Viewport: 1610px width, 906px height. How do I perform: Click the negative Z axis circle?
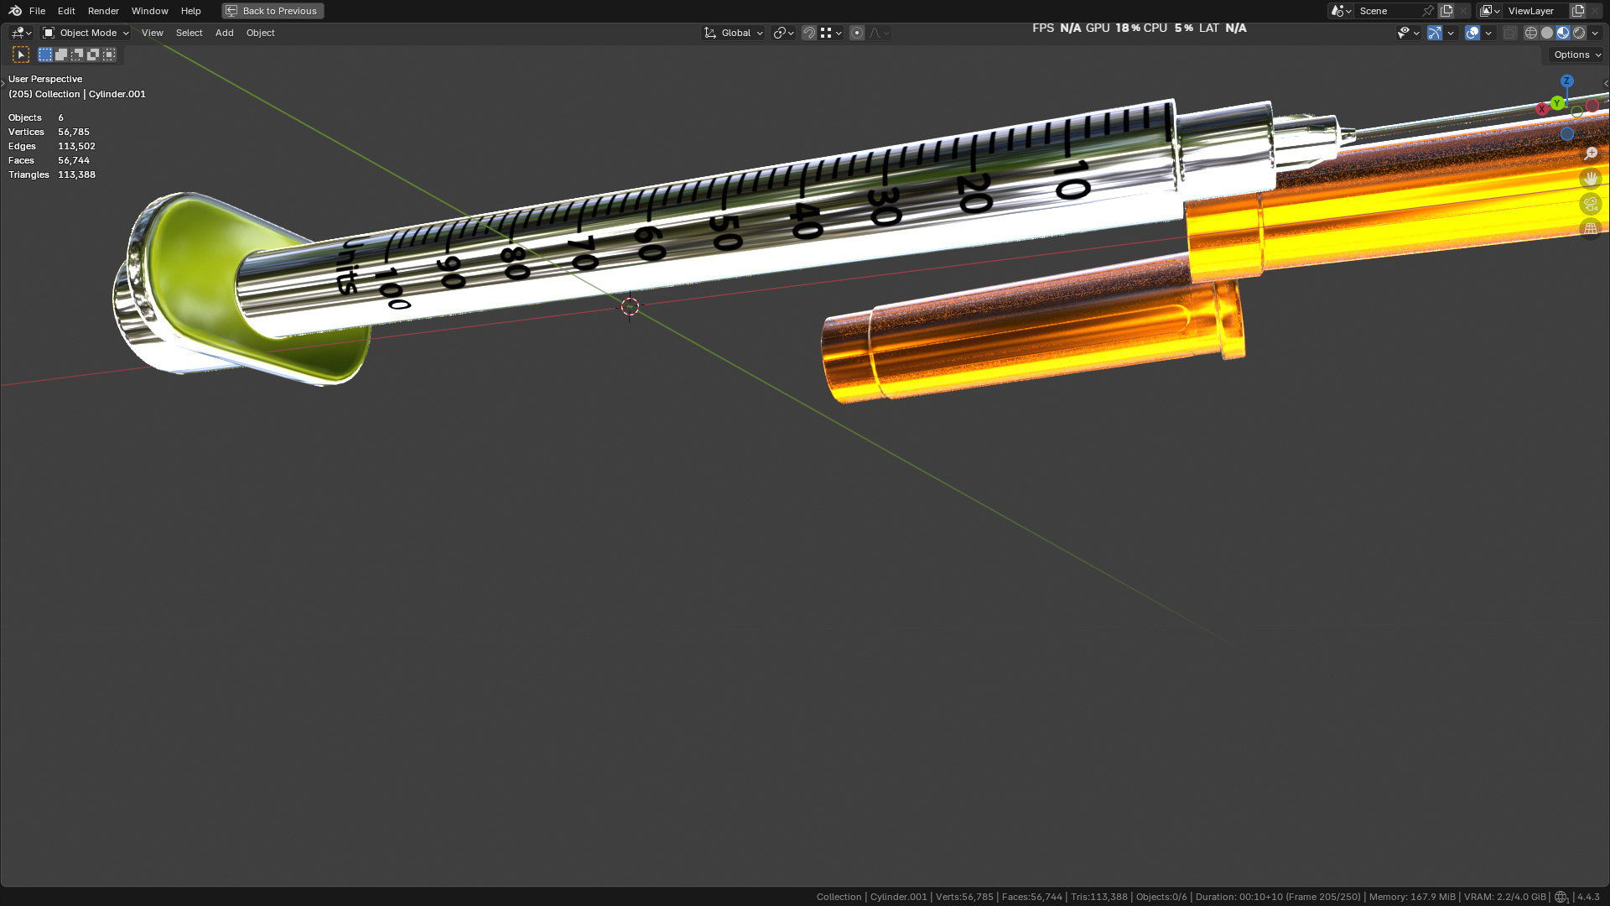tap(1566, 133)
